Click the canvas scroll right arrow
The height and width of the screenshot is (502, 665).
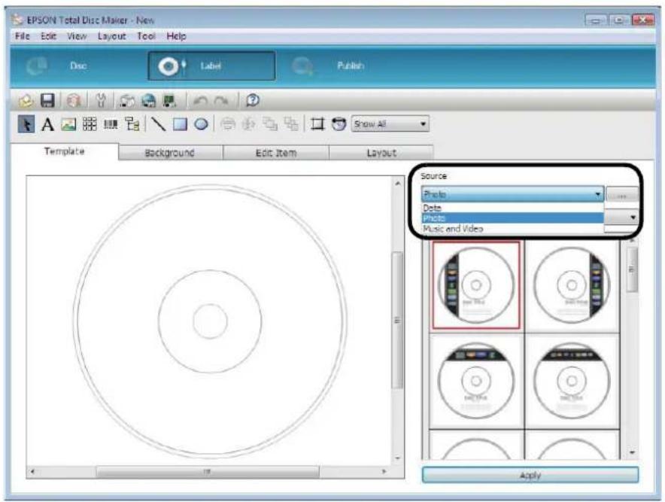tap(384, 471)
